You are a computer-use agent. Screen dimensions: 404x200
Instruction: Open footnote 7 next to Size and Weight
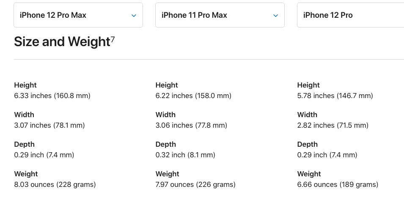113,38
